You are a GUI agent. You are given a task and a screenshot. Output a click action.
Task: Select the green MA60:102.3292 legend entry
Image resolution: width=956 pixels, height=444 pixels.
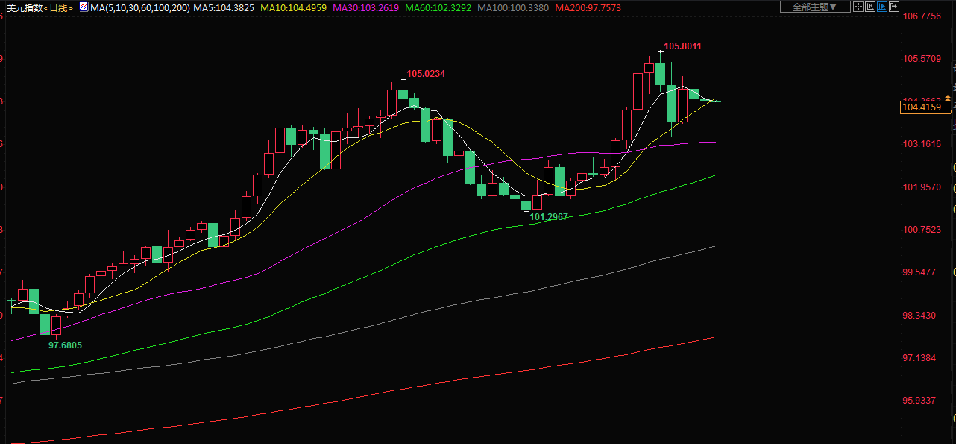[438, 7]
